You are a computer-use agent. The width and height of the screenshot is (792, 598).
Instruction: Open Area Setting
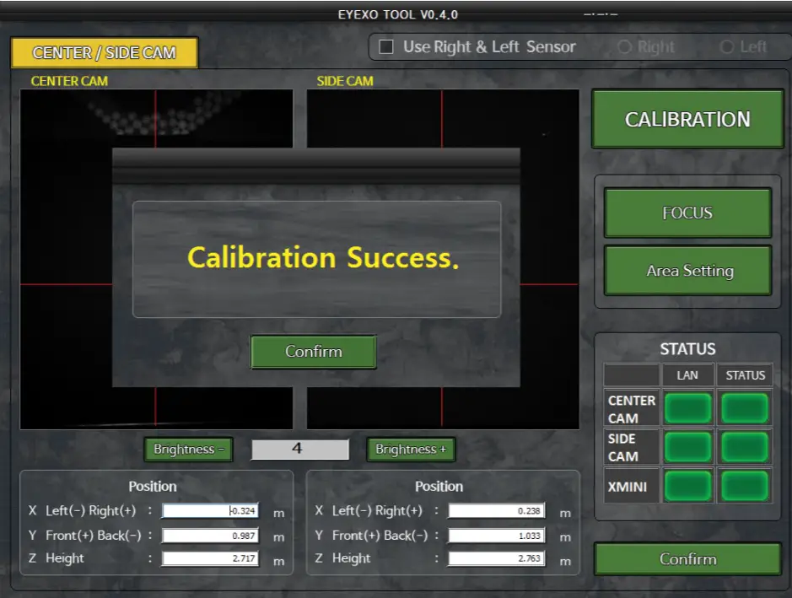pos(687,270)
